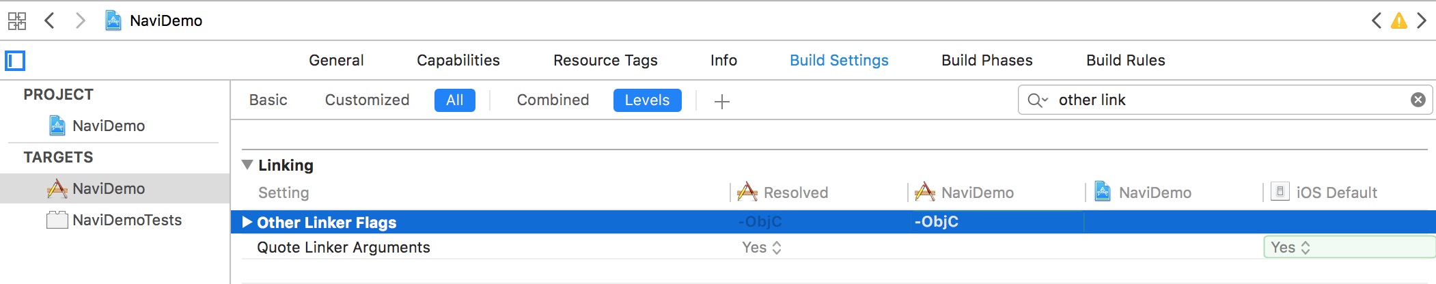Add a build setting with plus

tap(721, 102)
